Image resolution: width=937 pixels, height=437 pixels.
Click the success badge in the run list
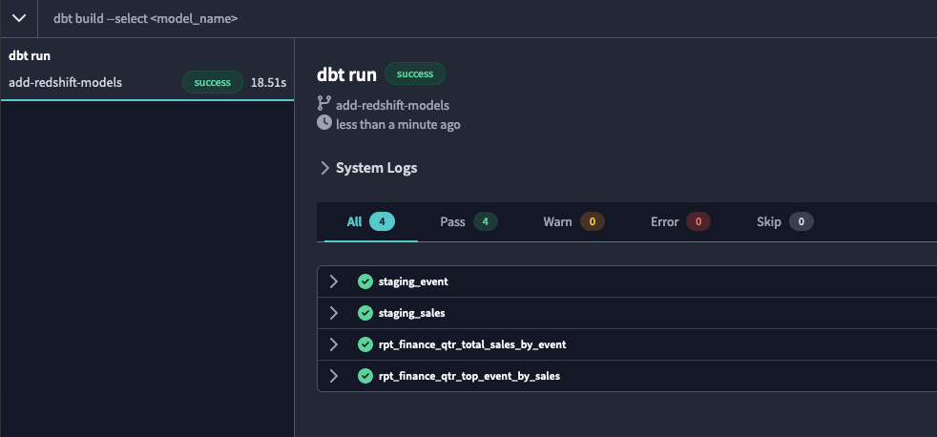212,82
